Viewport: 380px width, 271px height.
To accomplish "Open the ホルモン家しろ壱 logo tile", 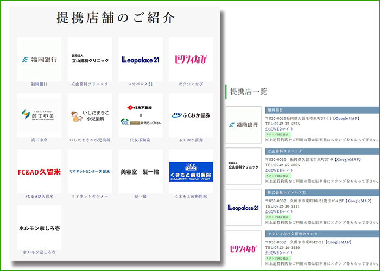I will coord(39,228).
